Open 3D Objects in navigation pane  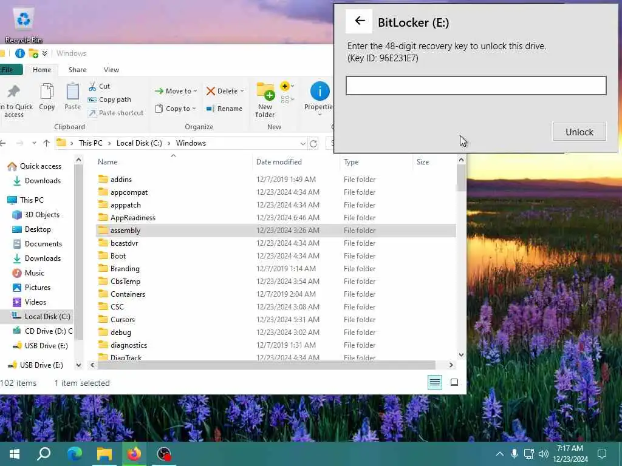point(42,215)
